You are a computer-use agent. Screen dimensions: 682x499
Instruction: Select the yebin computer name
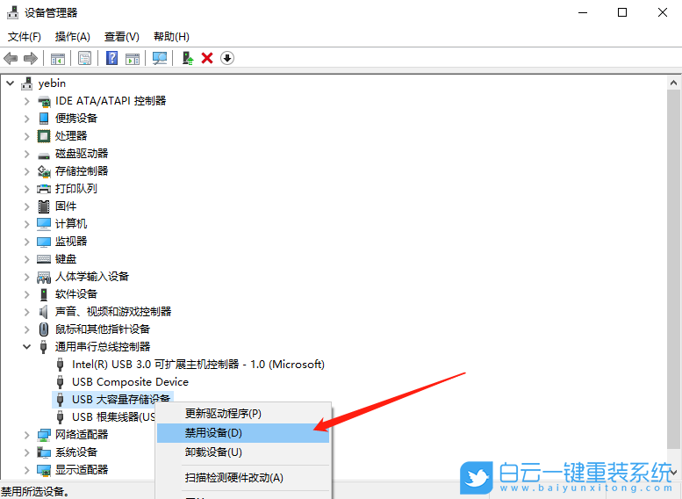(52, 83)
